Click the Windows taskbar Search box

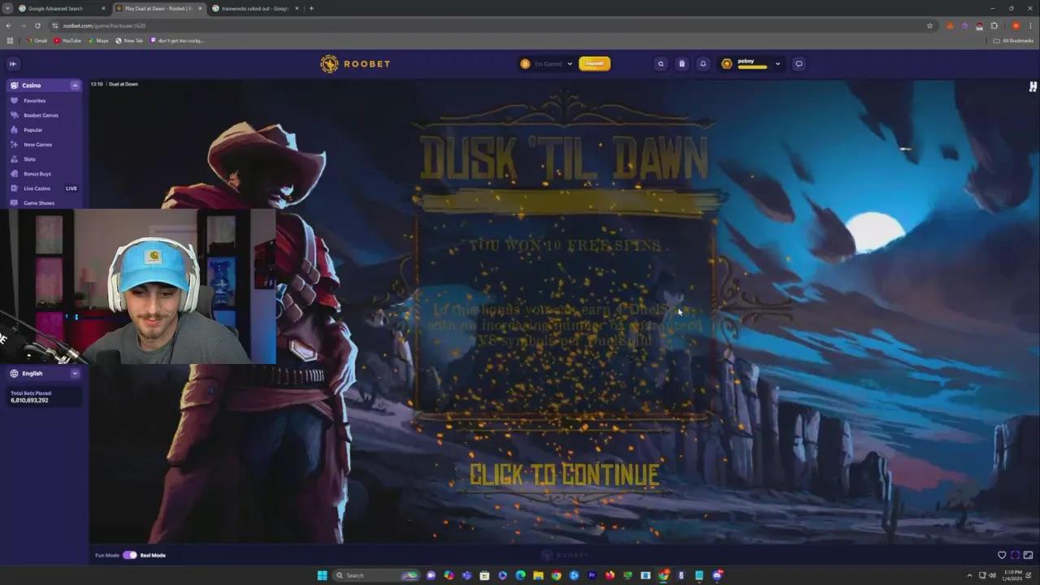376,575
